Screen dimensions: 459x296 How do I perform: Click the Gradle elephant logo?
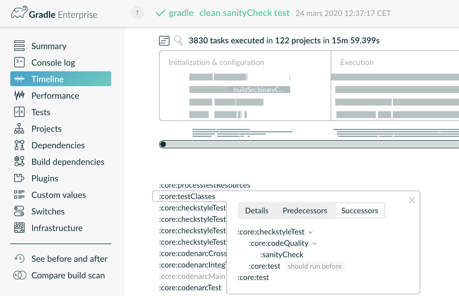point(19,12)
